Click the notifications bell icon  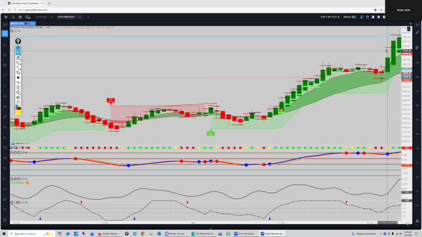click(373, 17)
